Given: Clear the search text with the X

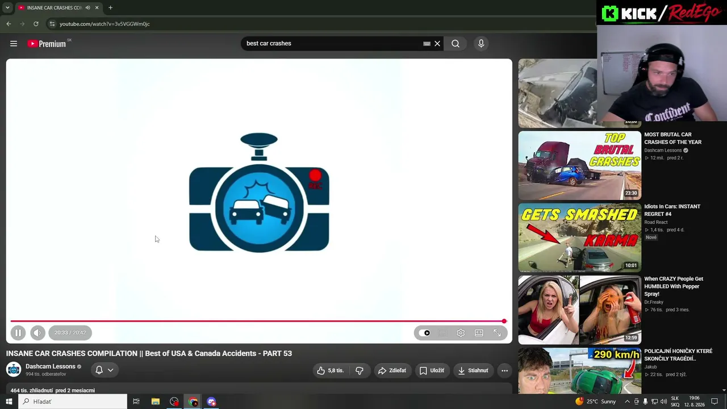Looking at the screenshot, I should click(437, 44).
